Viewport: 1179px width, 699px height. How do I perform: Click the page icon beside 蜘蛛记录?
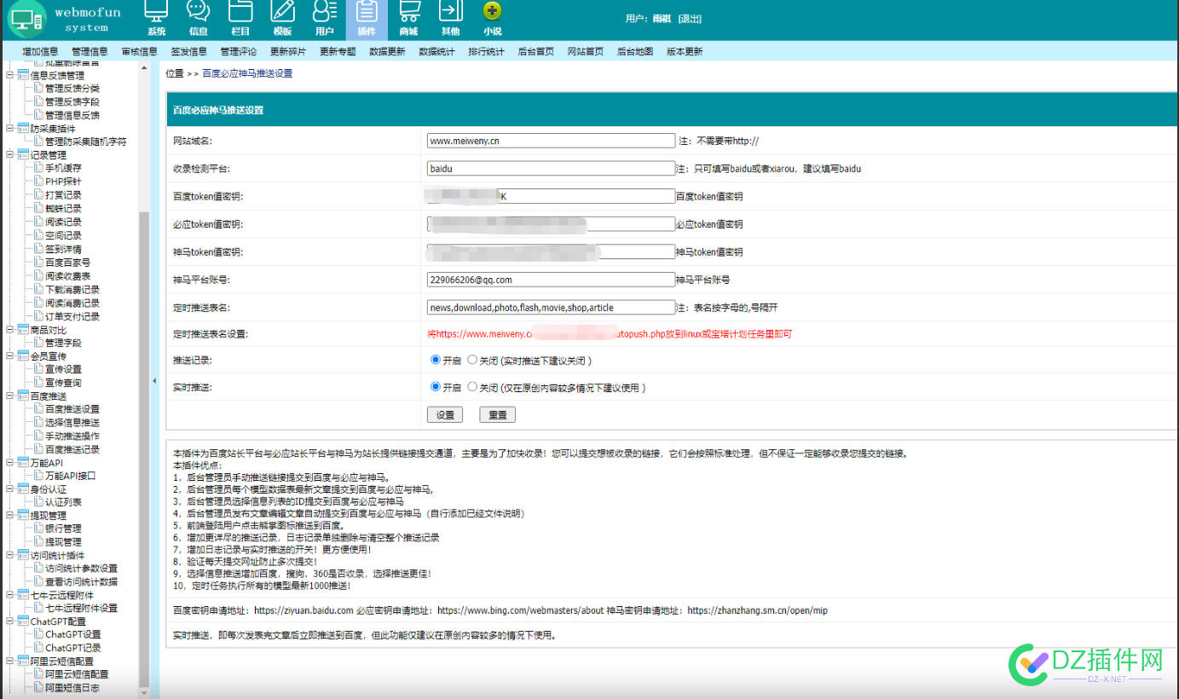click(38, 209)
